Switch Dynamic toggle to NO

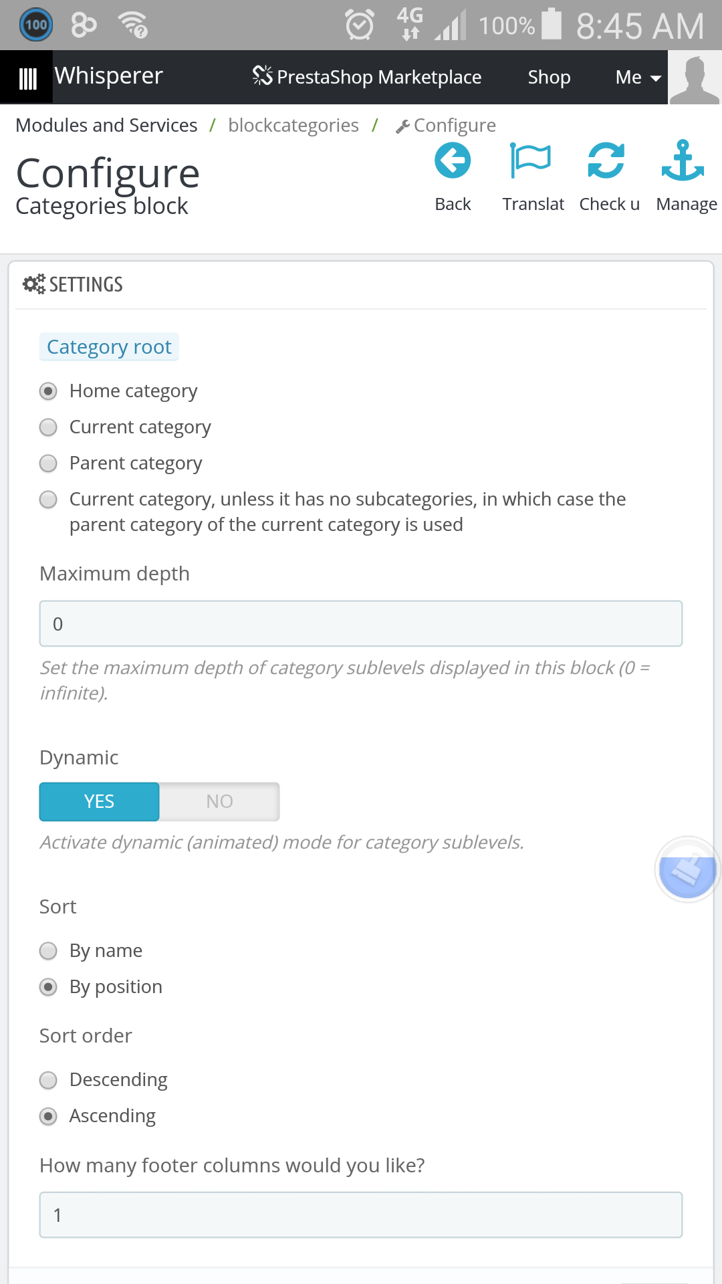219,802
